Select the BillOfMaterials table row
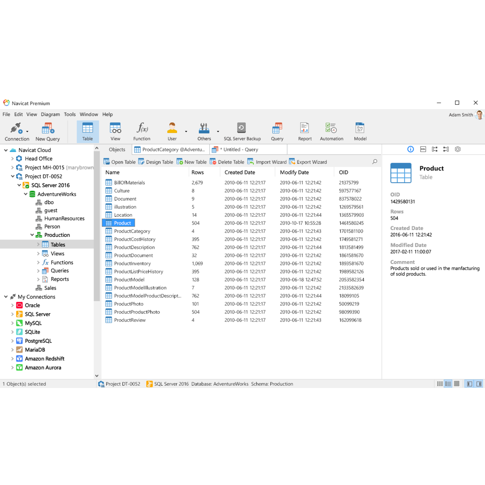 point(241,183)
